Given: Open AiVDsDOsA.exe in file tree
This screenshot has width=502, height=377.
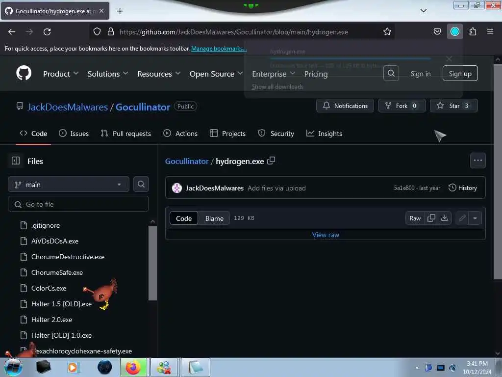Looking at the screenshot, I should pos(55,241).
